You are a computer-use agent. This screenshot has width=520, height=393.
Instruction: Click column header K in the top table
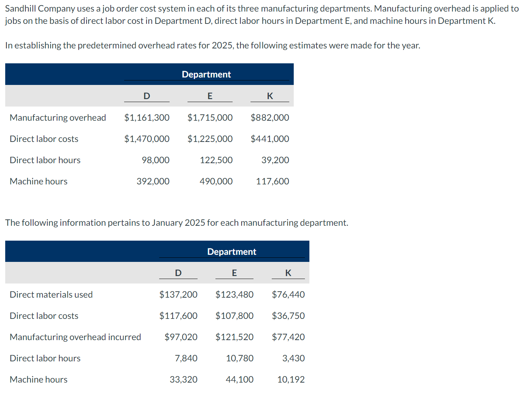pos(270,96)
